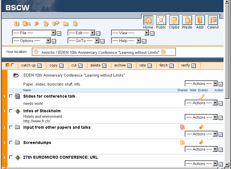The image size is (231, 169).
Task: Click the vertical scrollbar down arrow
Action: pyautogui.click(x=227, y=164)
